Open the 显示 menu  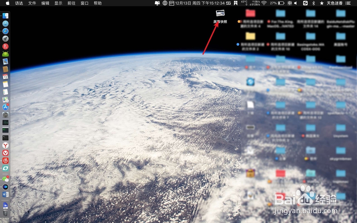click(x=58, y=3)
